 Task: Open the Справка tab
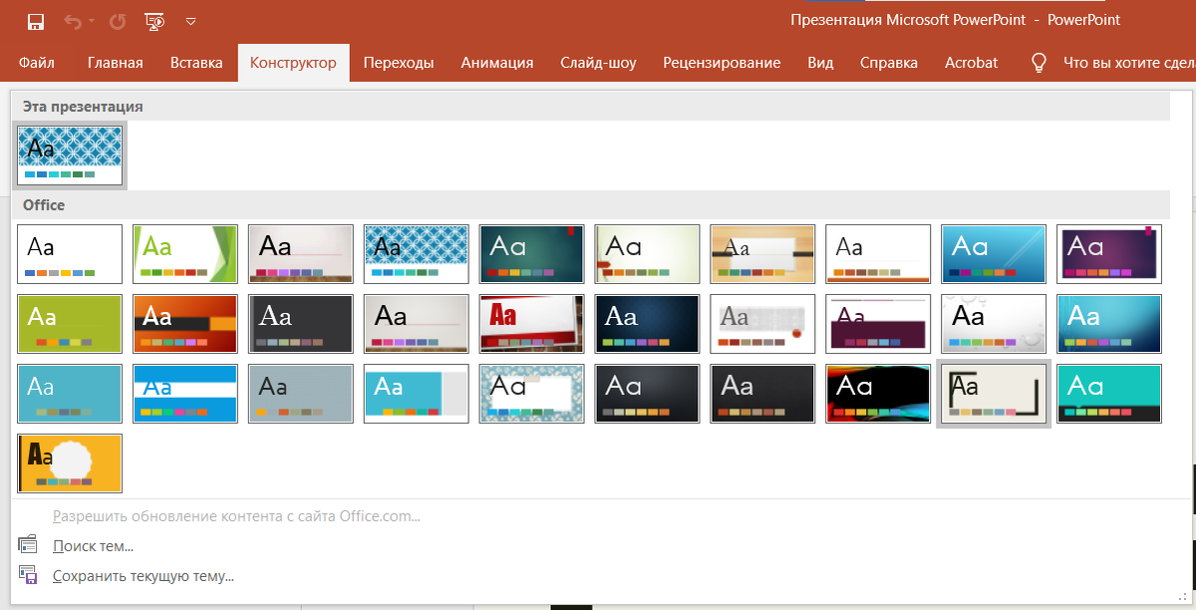pos(889,63)
